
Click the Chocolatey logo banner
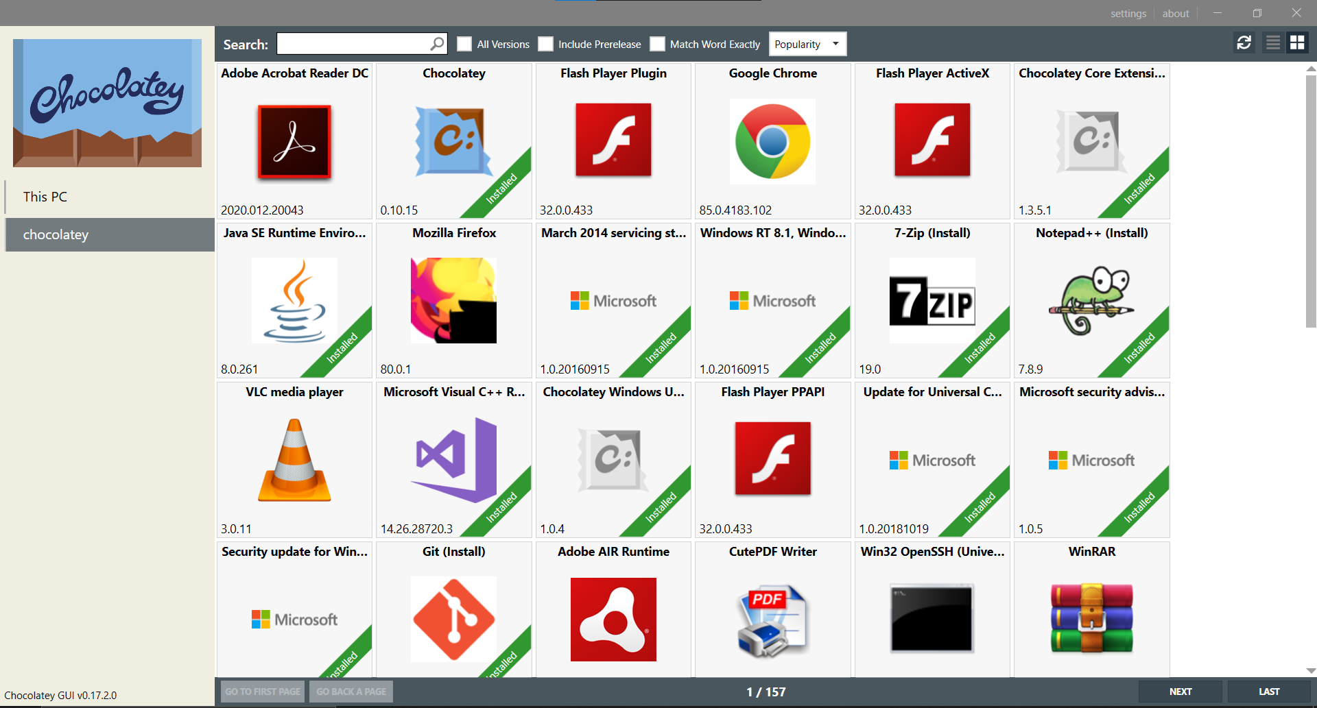point(107,103)
